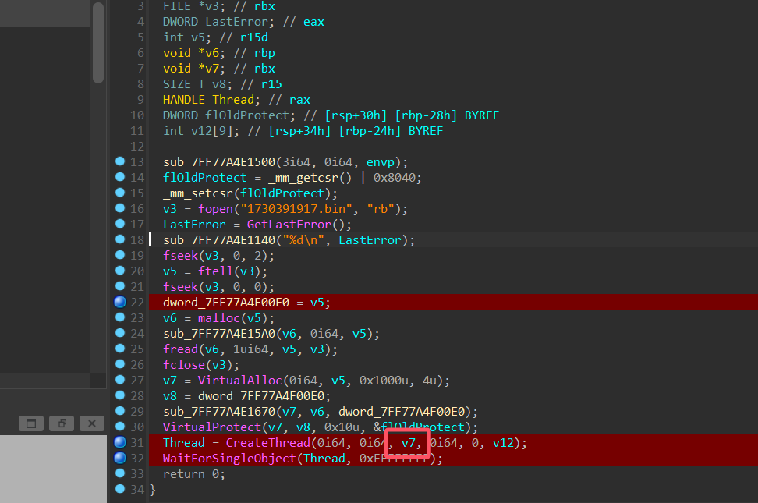Screen dimensions: 758x503
Task: Toggle breakpoint dot on line 18
Action: point(120,239)
